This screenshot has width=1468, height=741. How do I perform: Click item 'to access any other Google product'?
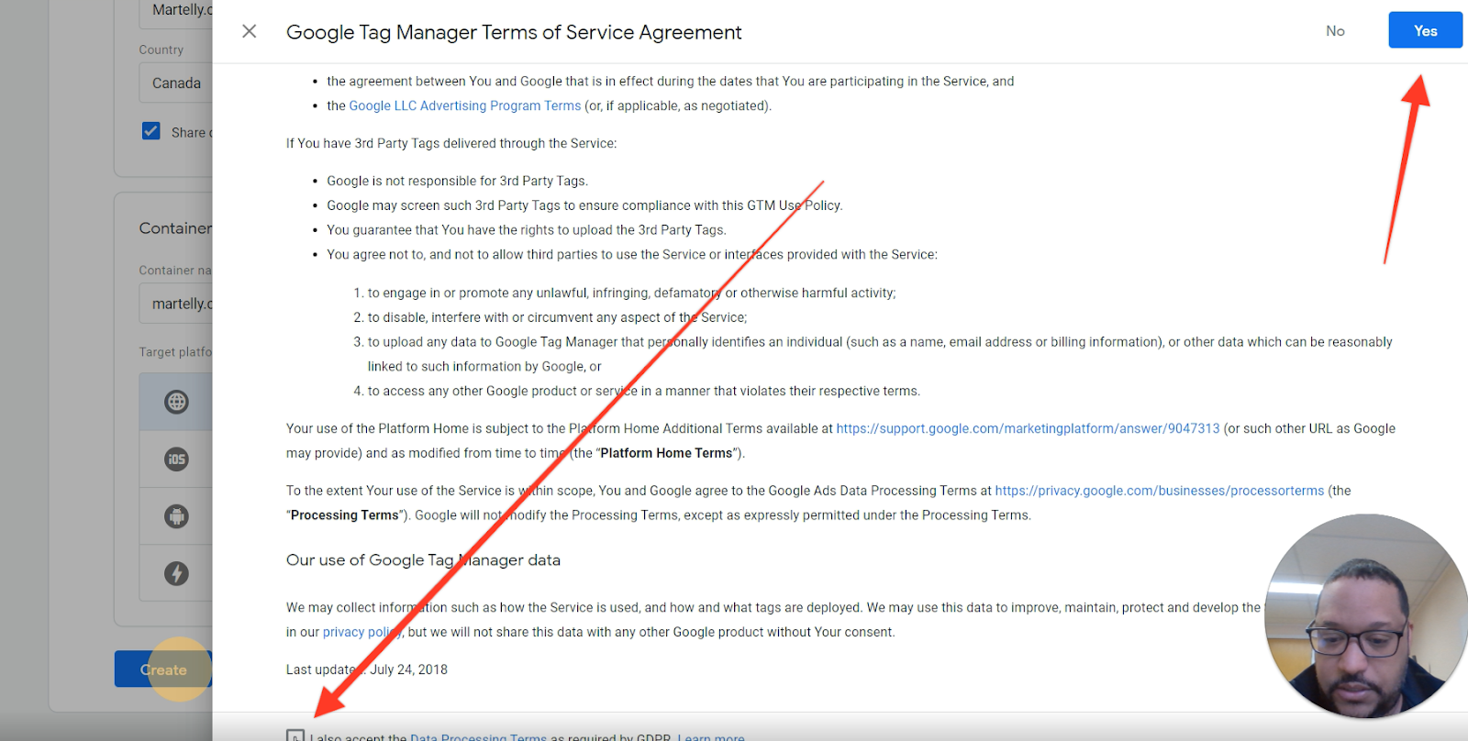(x=644, y=391)
